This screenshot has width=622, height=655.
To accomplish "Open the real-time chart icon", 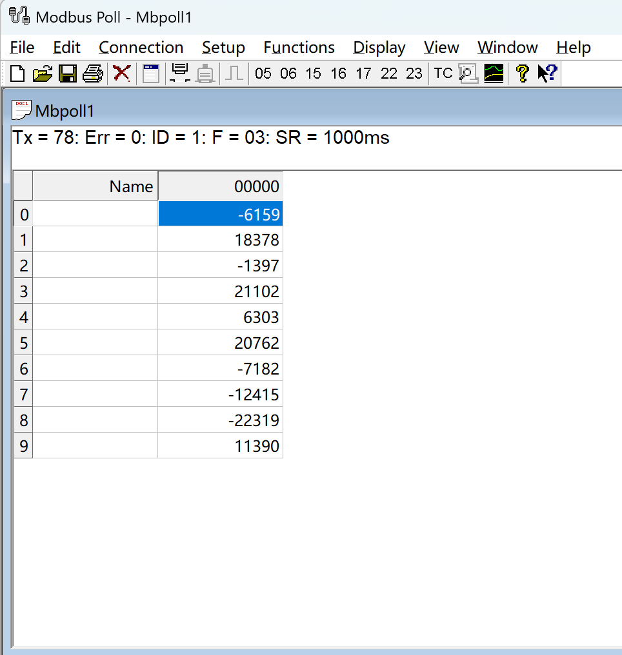I will click(x=494, y=73).
